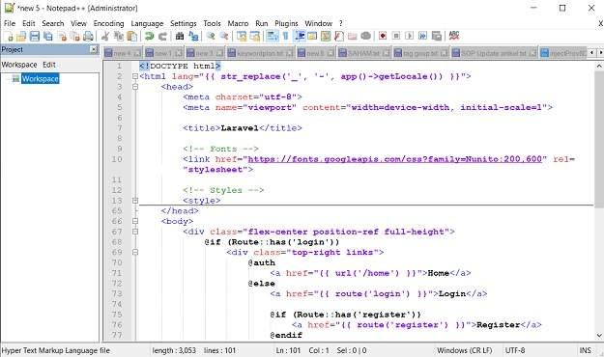Click UTF-8 encoding in the status bar
This screenshot has width=604, height=357.
click(x=515, y=350)
